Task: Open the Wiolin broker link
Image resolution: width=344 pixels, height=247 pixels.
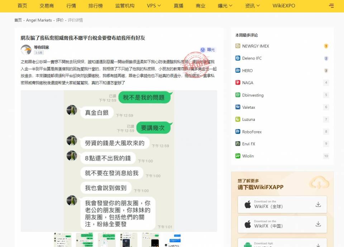Action: tap(248, 156)
